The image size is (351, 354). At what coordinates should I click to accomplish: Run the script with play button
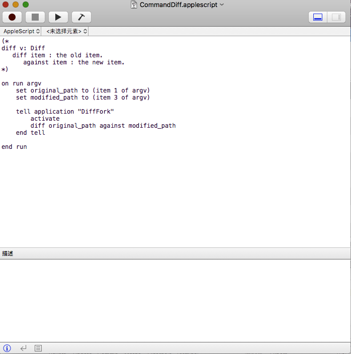click(58, 17)
